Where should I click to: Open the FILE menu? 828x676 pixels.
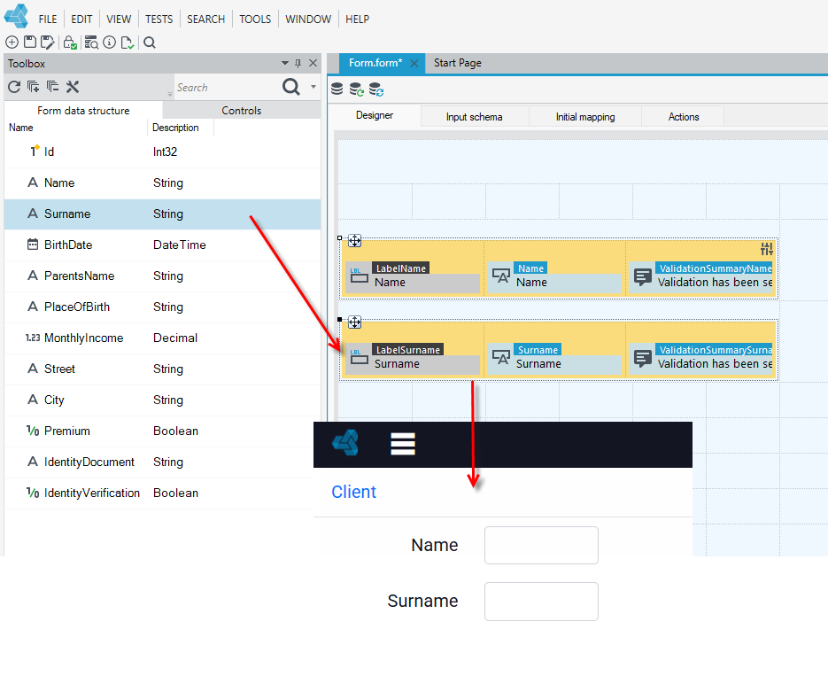click(48, 19)
